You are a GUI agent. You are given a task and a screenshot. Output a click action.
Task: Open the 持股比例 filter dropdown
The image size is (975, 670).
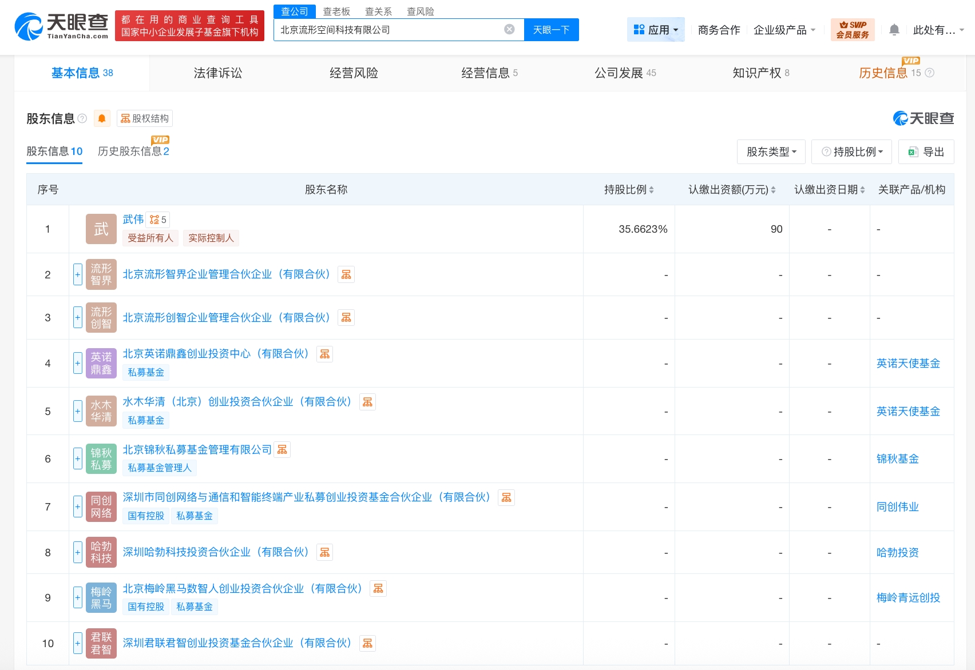pyautogui.click(x=851, y=151)
